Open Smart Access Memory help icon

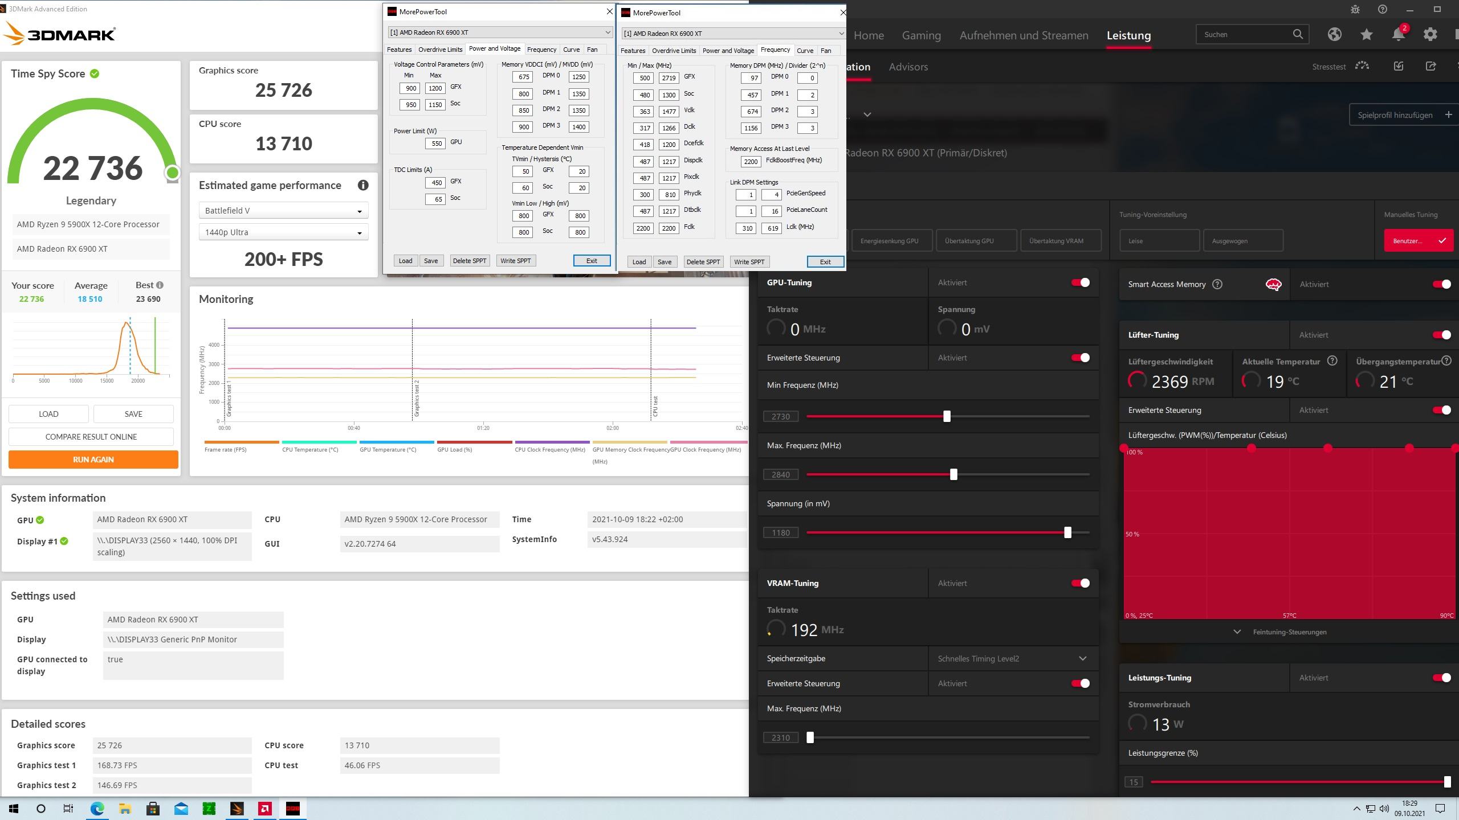pos(1217,284)
